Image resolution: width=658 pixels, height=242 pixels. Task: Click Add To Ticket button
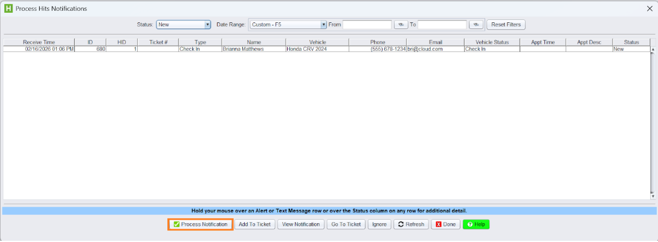[254, 224]
